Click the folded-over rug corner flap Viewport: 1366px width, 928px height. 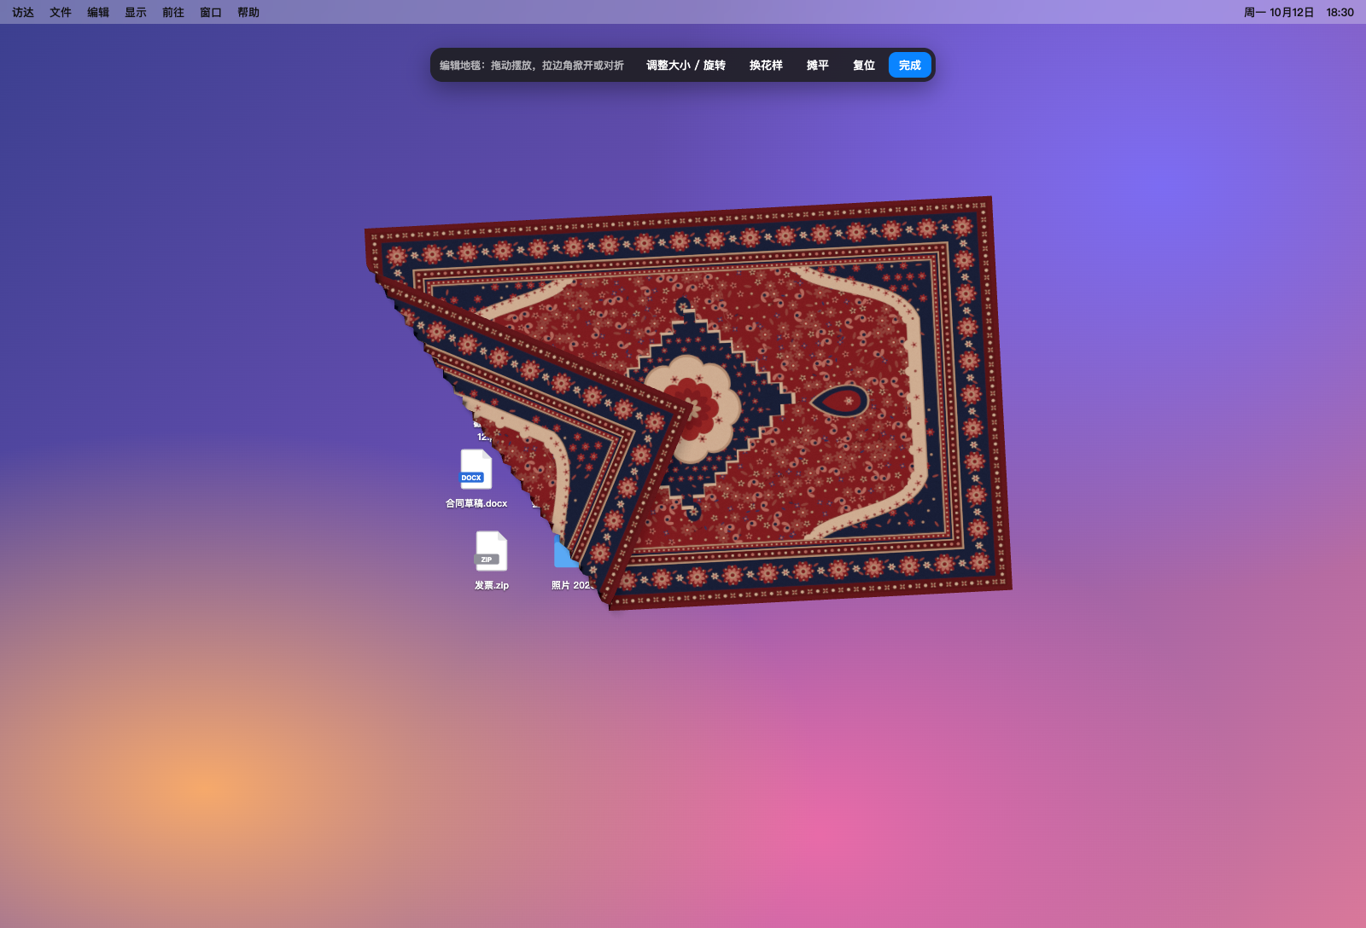(x=546, y=426)
